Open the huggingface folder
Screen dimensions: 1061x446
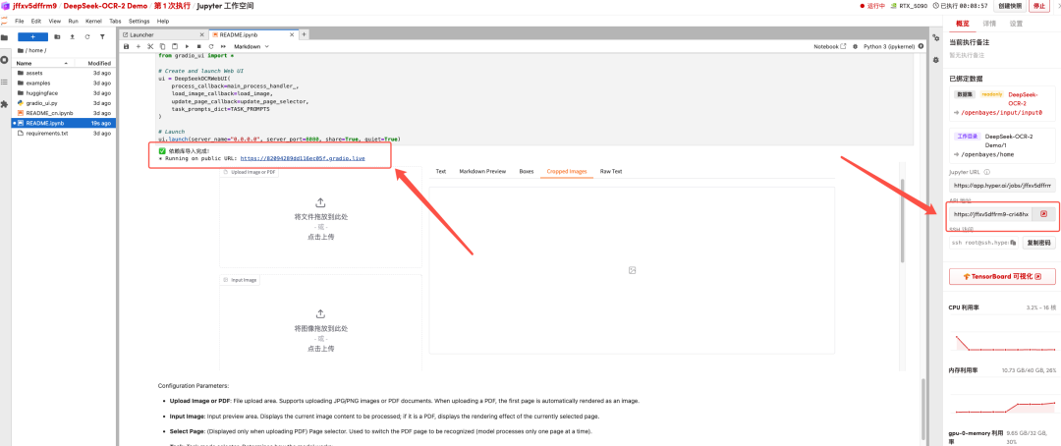click(64, 92)
